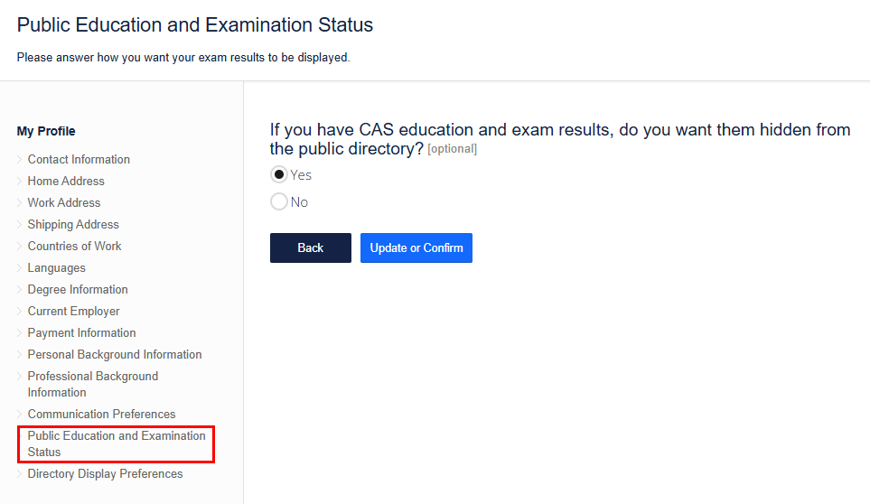Go to Current Employer section
Viewport: 870px width, 504px height.
73,312
